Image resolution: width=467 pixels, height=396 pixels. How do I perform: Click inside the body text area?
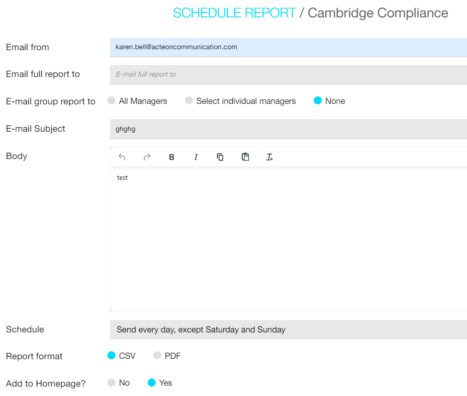pos(288,238)
